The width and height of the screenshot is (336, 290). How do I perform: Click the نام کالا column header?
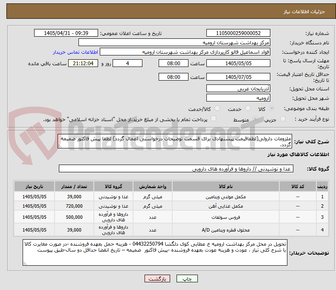(x=226, y=186)
